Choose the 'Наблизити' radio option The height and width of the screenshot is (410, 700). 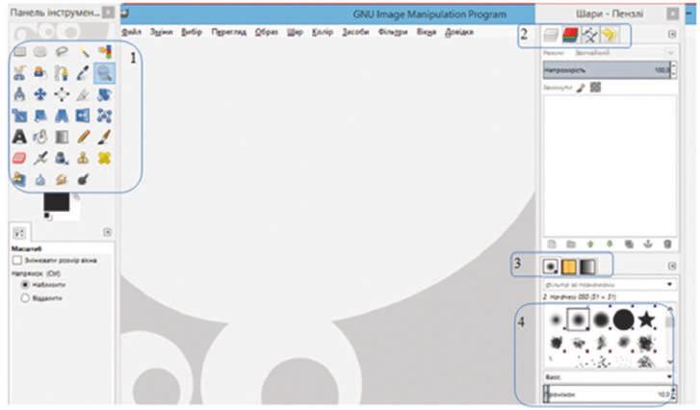[25, 285]
